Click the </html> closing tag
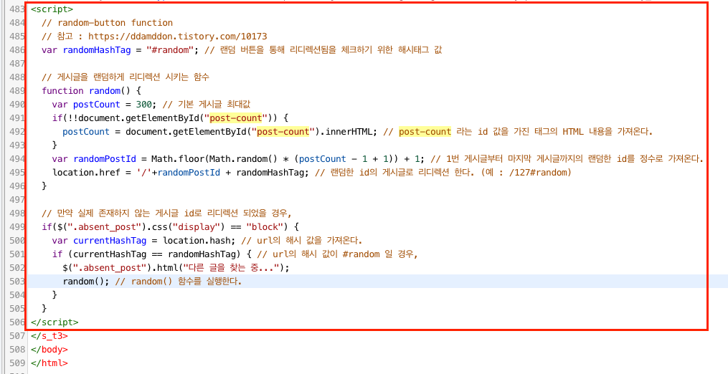The width and height of the screenshot is (728, 374). pos(49,363)
